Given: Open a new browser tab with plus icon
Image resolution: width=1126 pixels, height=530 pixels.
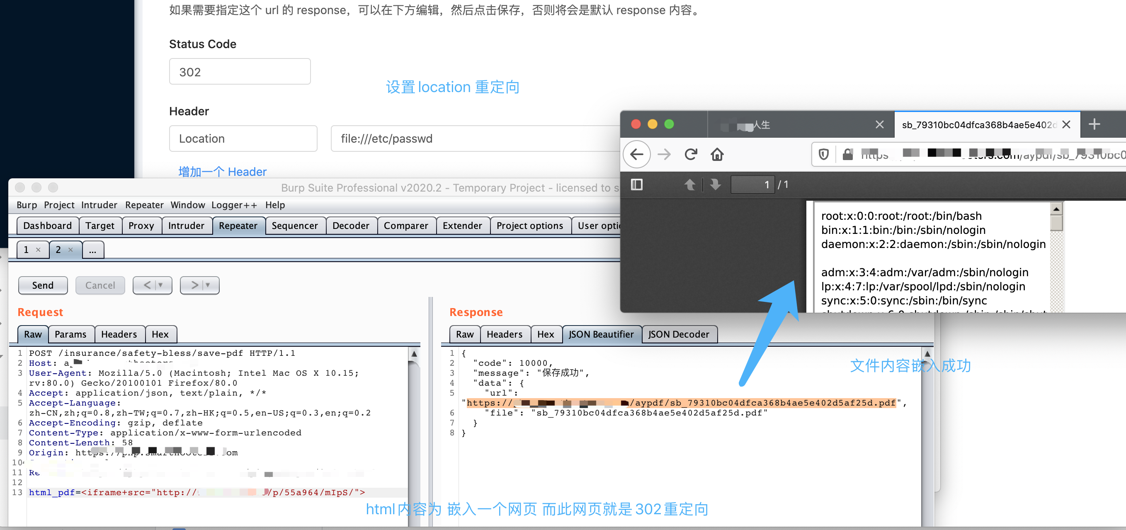Looking at the screenshot, I should click(x=1094, y=124).
